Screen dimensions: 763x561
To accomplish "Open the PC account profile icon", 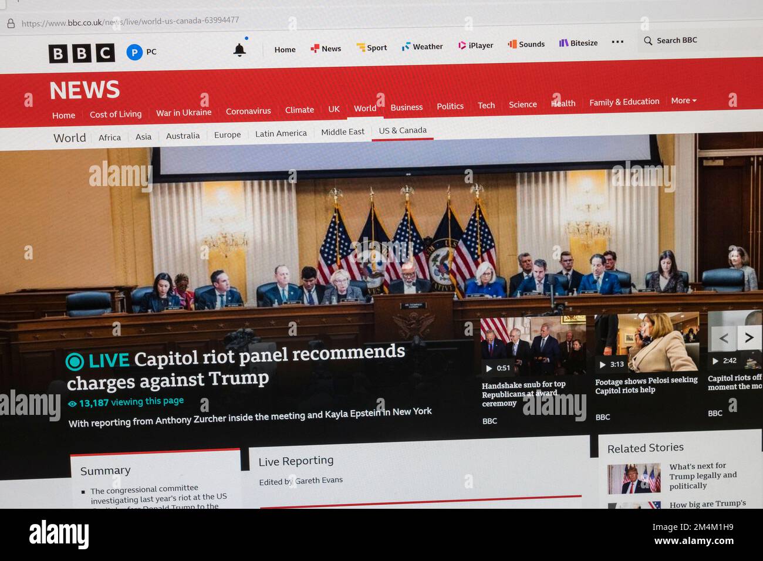I will pos(134,52).
